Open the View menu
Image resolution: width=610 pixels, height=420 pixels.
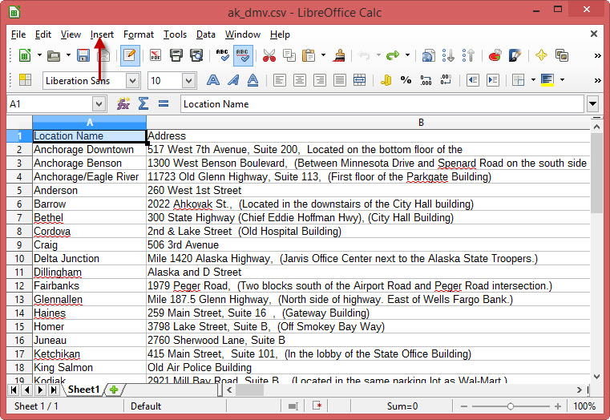[x=71, y=34]
